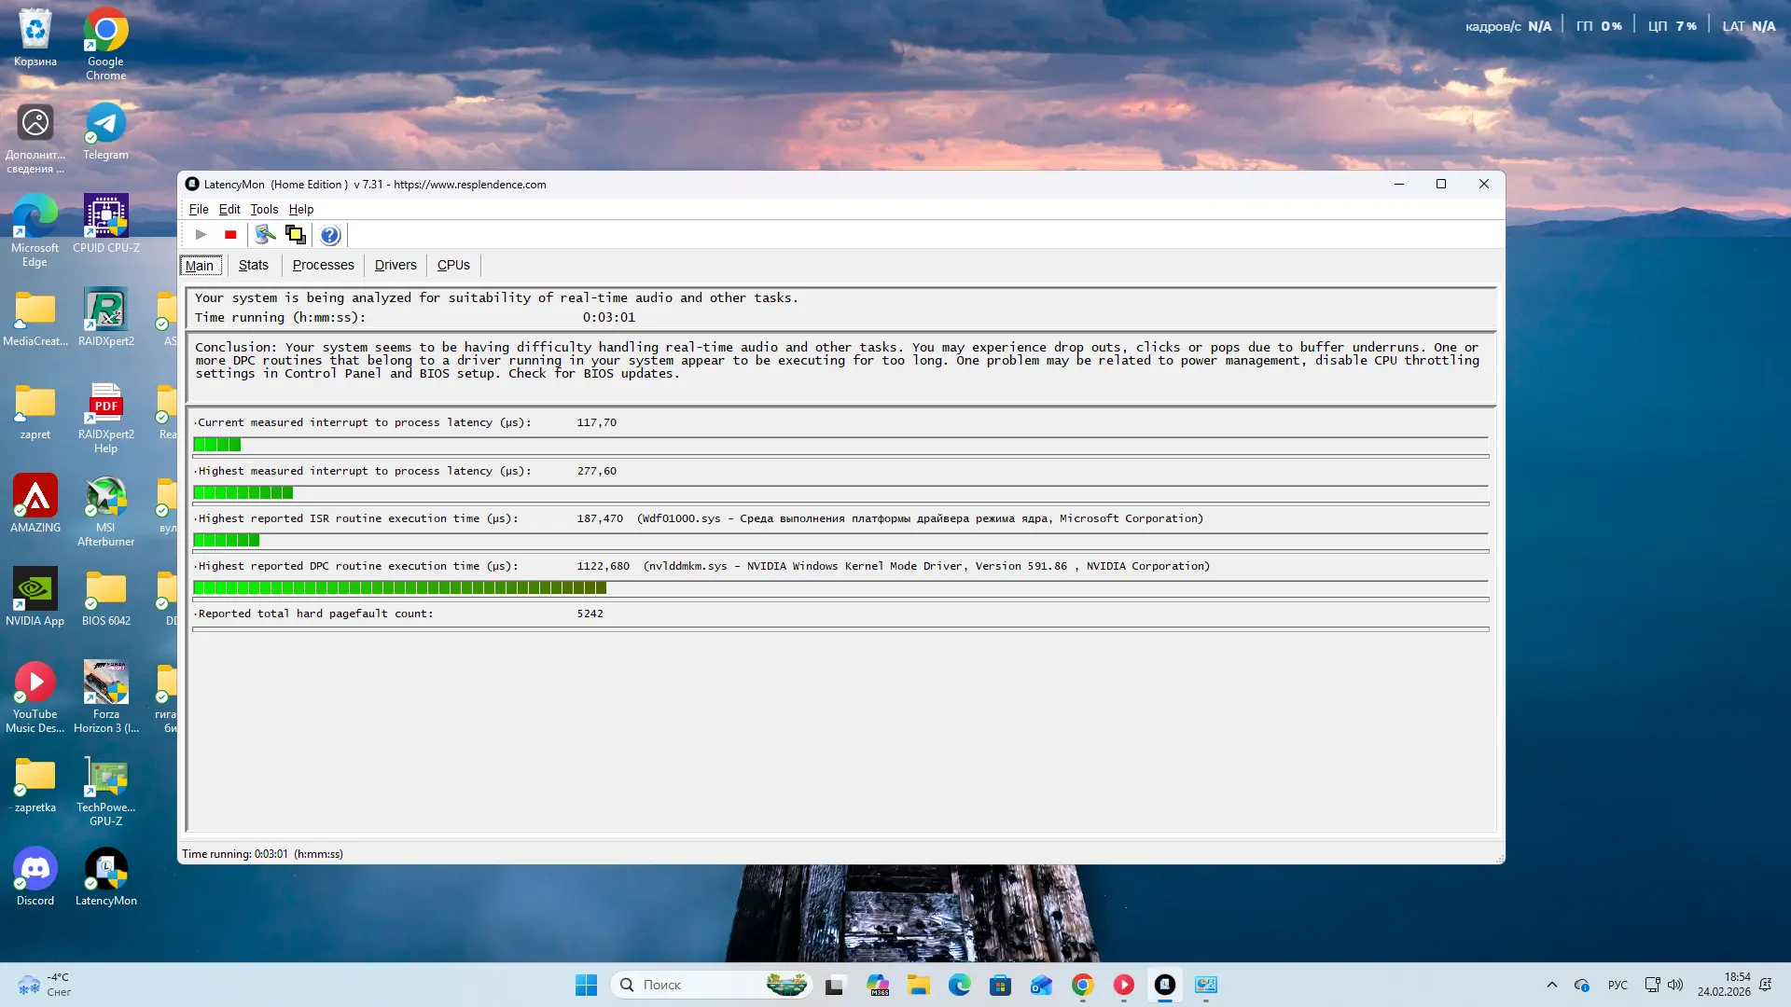
Task: Switch to the Stats tab
Action: [253, 265]
